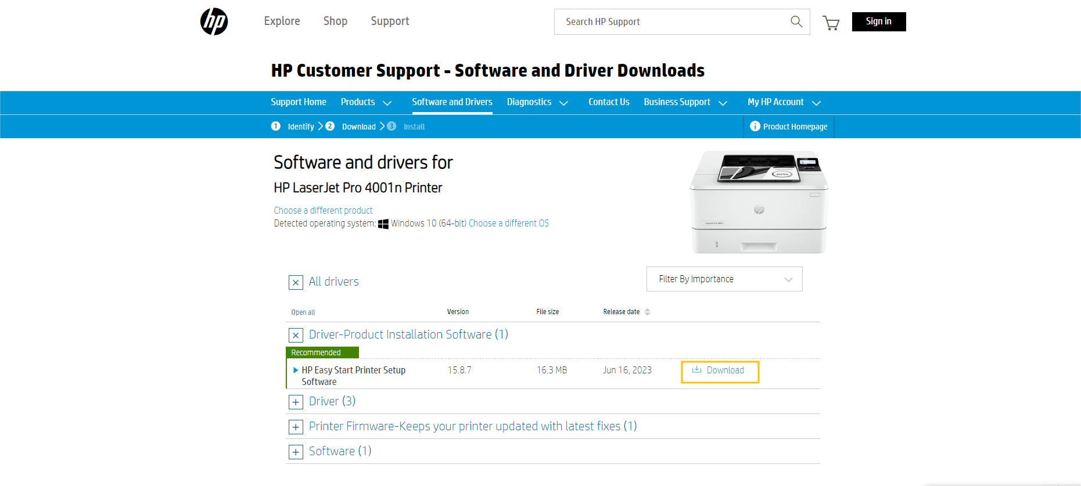This screenshot has width=1081, height=486.
Task: Click the Recommended label
Action: point(322,352)
